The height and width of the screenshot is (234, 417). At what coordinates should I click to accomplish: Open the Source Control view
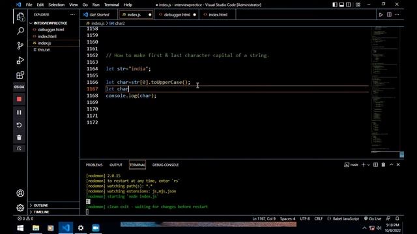(20, 45)
